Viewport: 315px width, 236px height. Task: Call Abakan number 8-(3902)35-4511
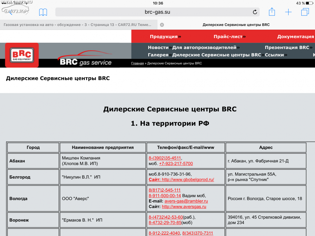[165, 158]
